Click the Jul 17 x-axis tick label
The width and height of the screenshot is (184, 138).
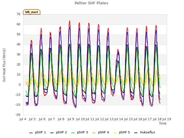[x=147, y=119]
